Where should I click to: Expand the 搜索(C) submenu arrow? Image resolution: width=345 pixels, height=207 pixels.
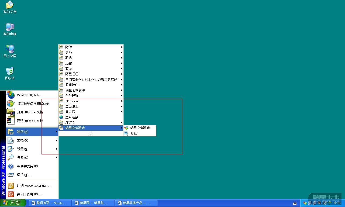(x=57, y=158)
